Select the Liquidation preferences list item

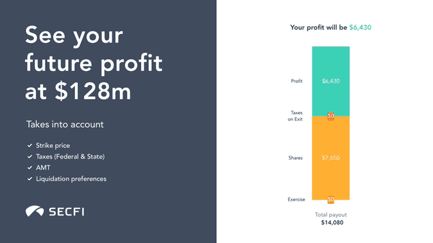[x=67, y=179]
